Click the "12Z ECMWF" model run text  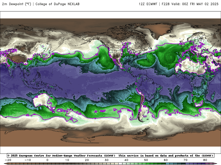(148, 4)
